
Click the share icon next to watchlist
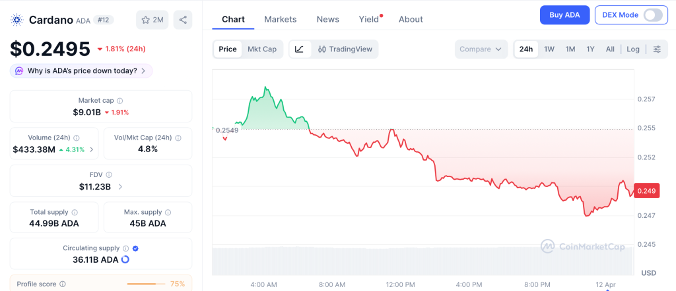pyautogui.click(x=183, y=20)
